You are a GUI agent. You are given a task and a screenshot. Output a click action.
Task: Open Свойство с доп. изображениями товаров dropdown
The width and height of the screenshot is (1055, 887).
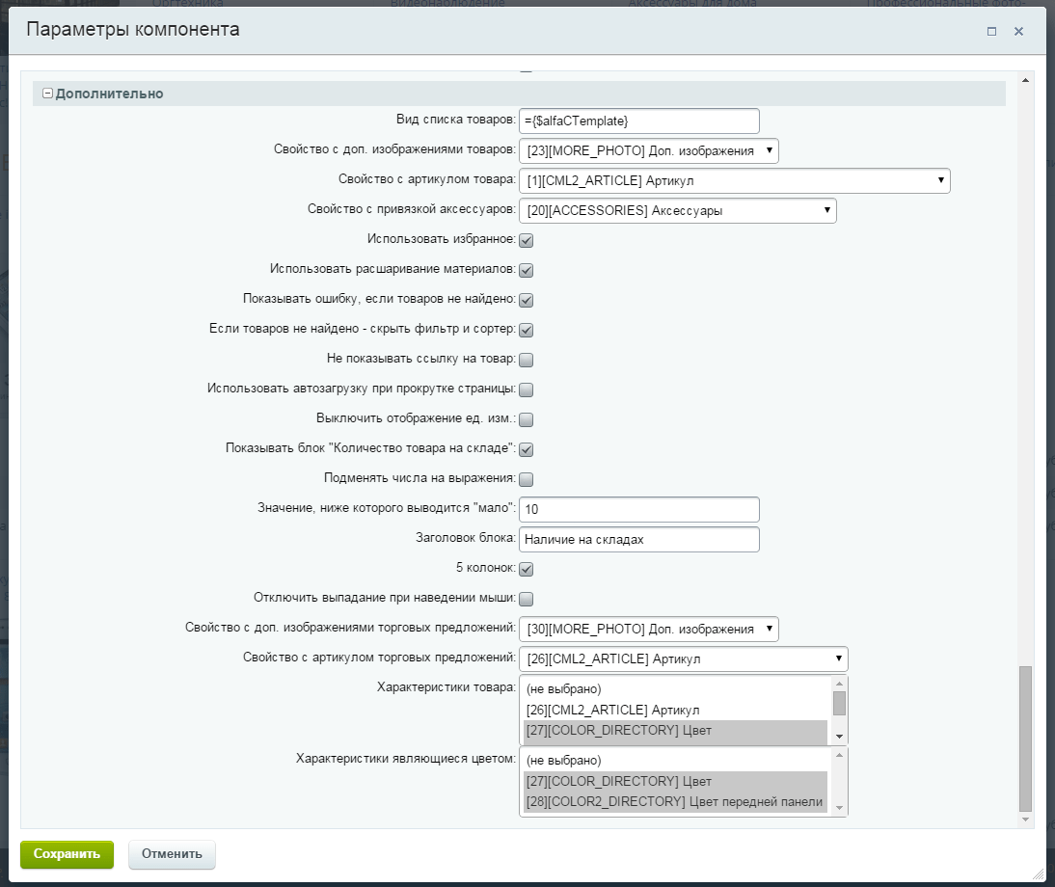(649, 150)
